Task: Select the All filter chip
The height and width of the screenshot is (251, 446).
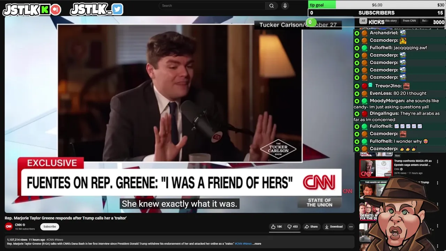Action: coord(363,21)
